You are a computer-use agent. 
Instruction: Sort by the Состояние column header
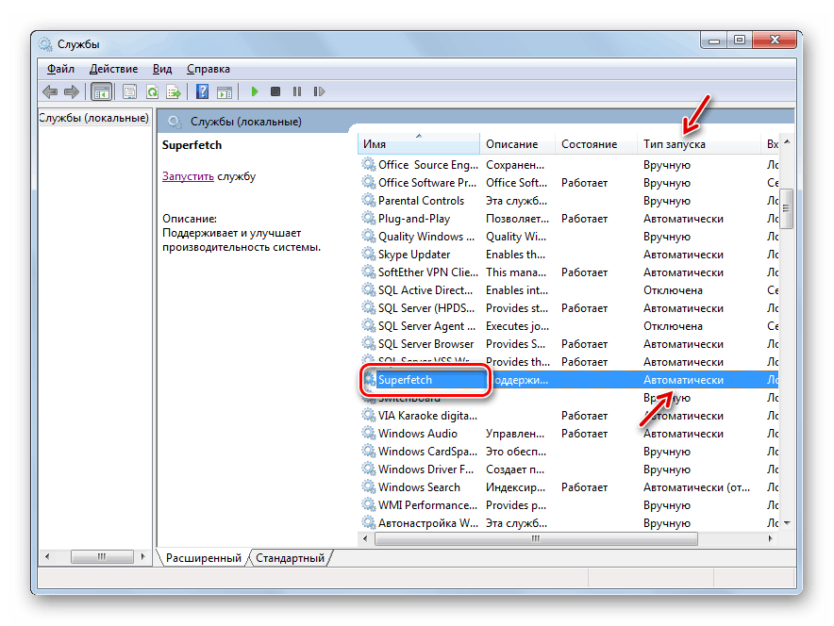click(596, 144)
